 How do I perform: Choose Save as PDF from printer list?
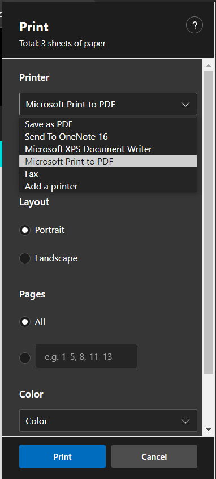[108, 124]
